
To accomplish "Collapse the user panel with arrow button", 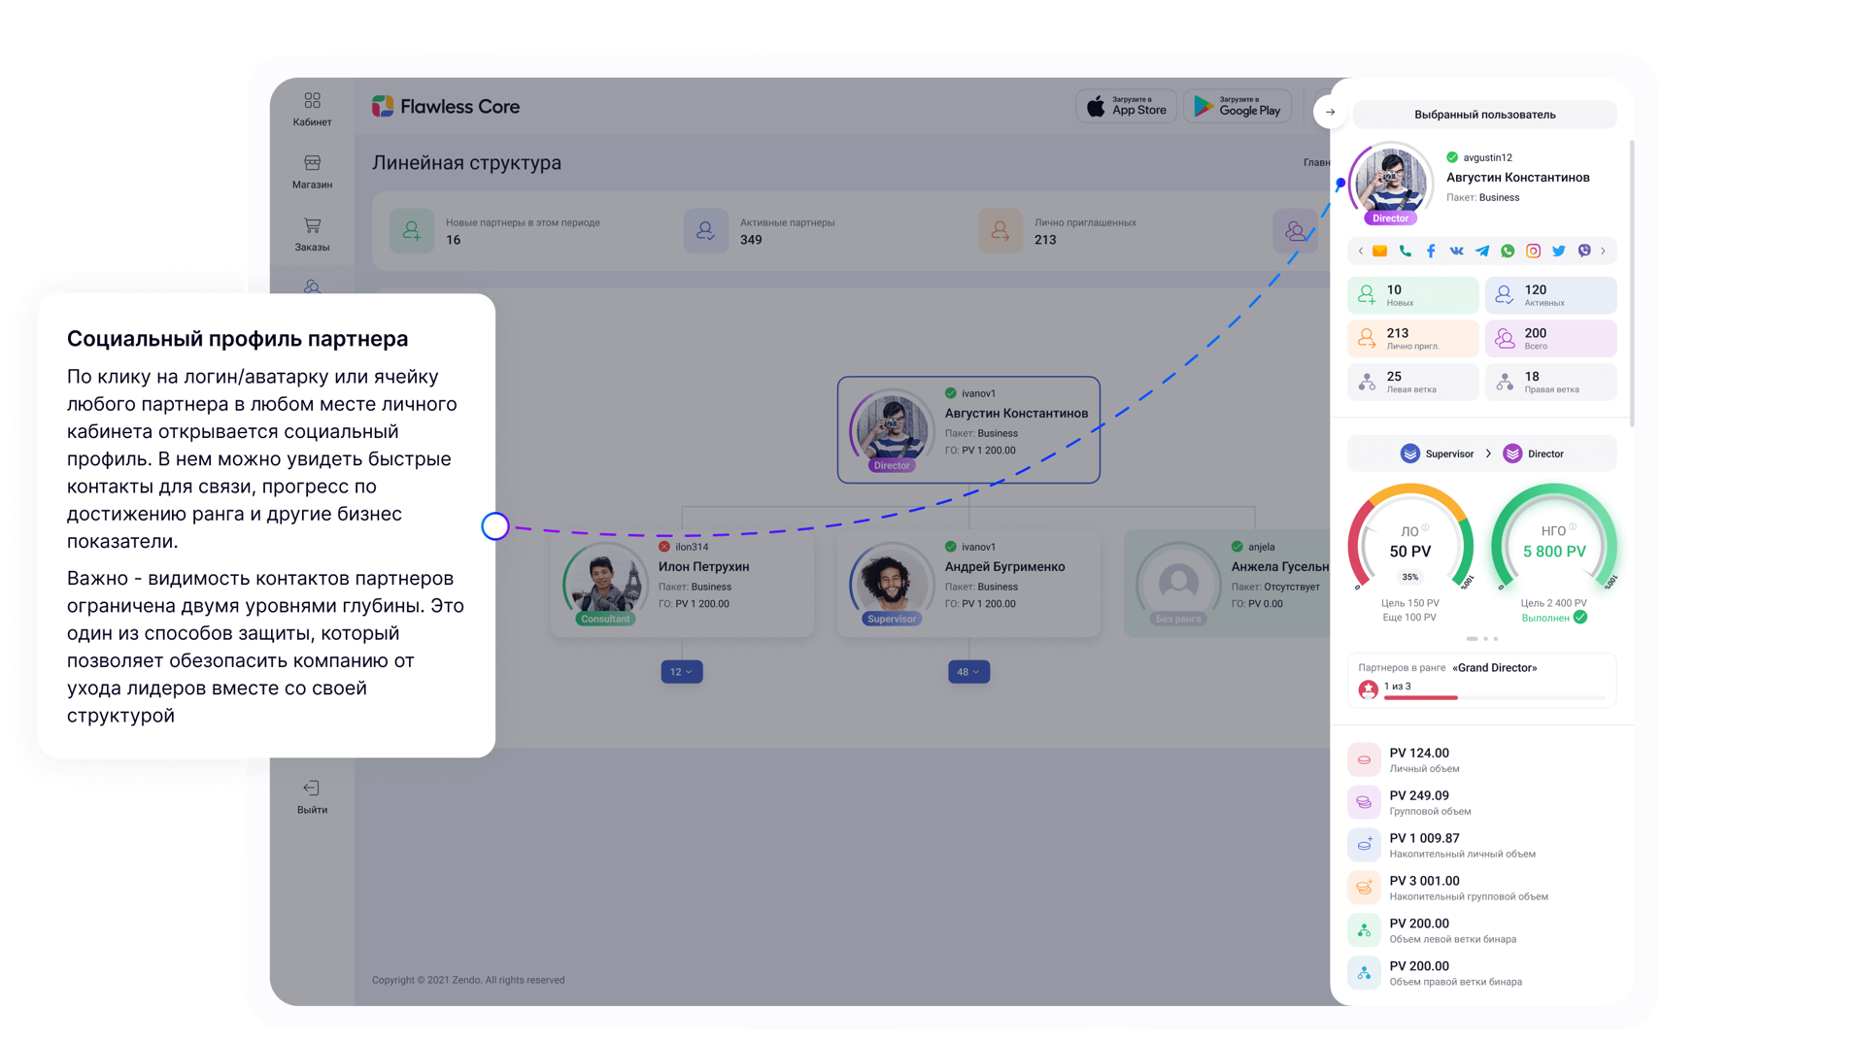I will pos(1330,112).
